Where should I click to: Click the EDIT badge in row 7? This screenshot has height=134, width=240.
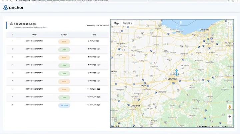64,90
